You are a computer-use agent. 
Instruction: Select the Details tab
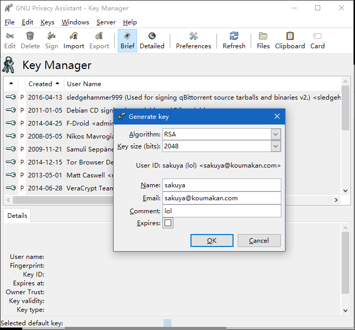(x=17, y=216)
